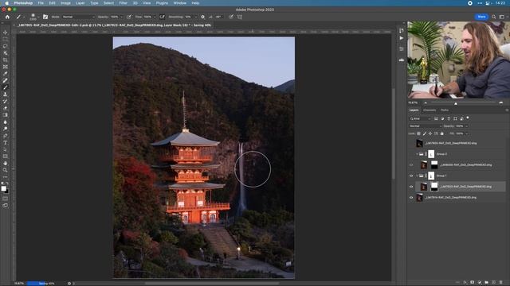This screenshot has height=286, width=510.
Task: Select the Spot Healing Brush tool
Action: pyautogui.click(x=6, y=80)
